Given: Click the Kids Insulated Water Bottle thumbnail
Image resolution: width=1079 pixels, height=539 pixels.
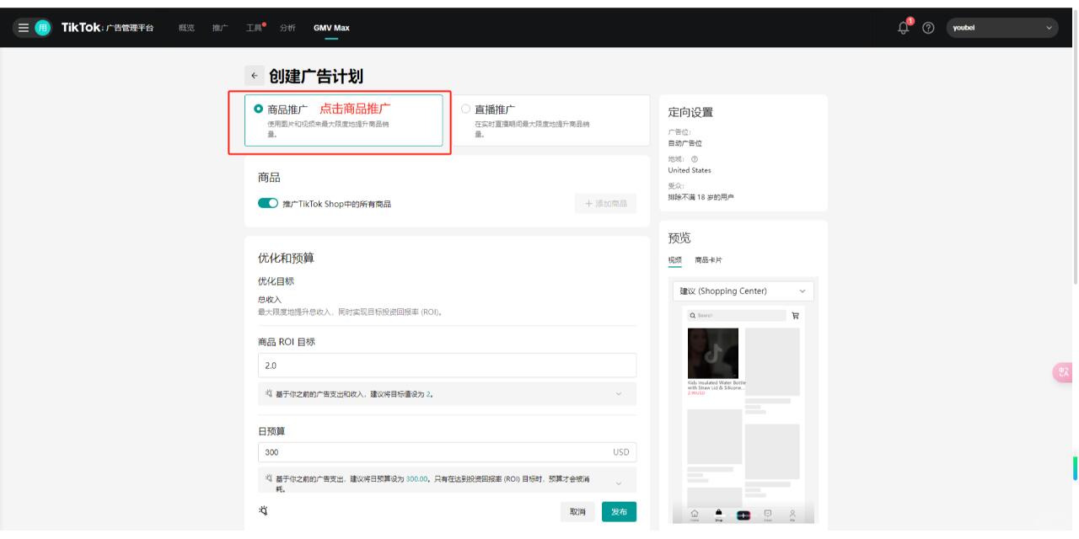Looking at the screenshot, I should coord(713,353).
